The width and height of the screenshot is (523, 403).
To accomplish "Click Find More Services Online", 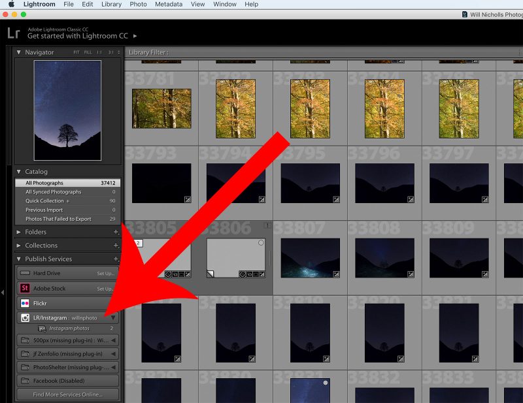I will [68, 395].
